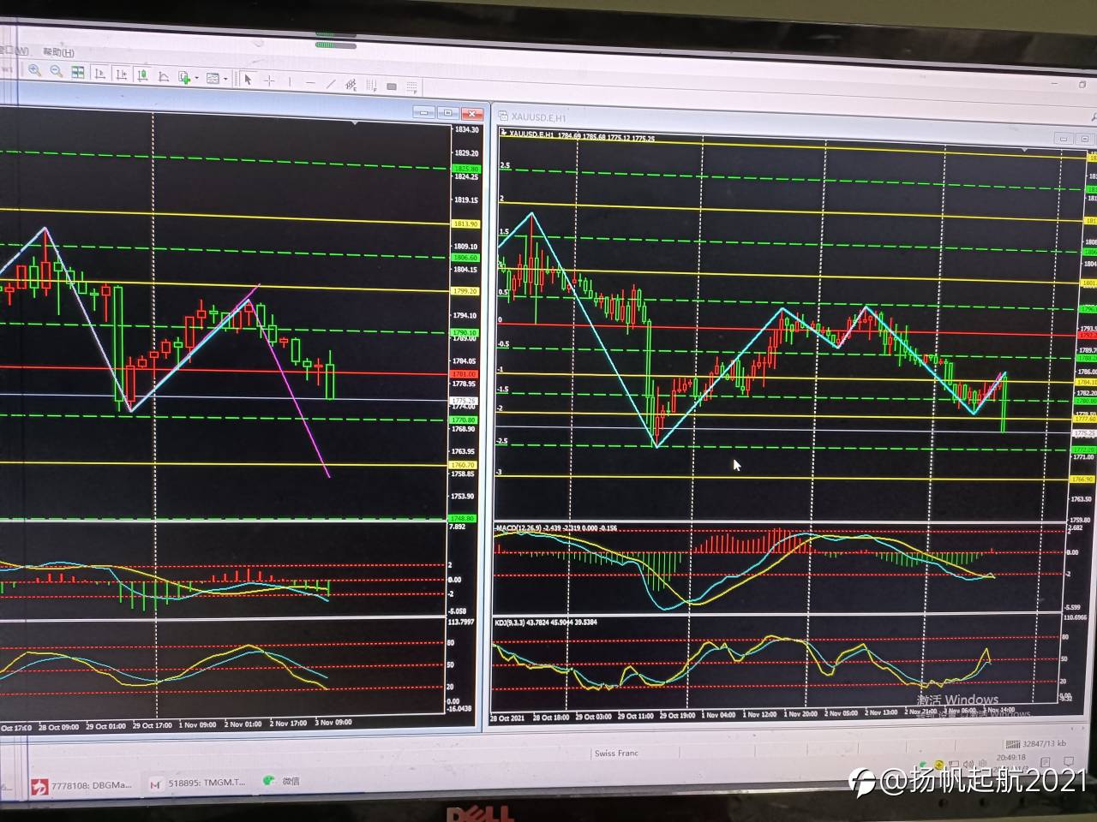
Task: Click the green 1748.80 price label
Action: 461,518
